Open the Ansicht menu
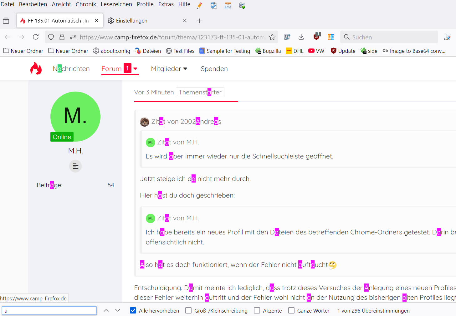The height and width of the screenshot is (316, 456). click(x=61, y=4)
